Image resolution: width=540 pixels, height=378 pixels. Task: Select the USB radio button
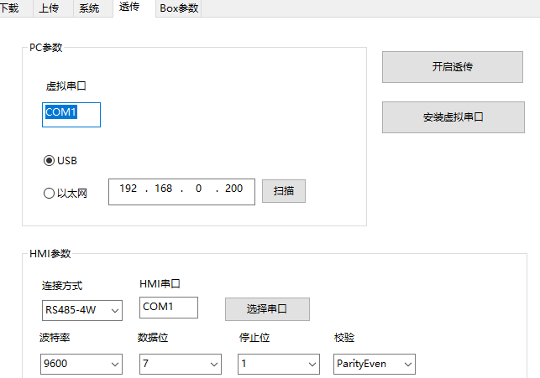[x=49, y=160]
